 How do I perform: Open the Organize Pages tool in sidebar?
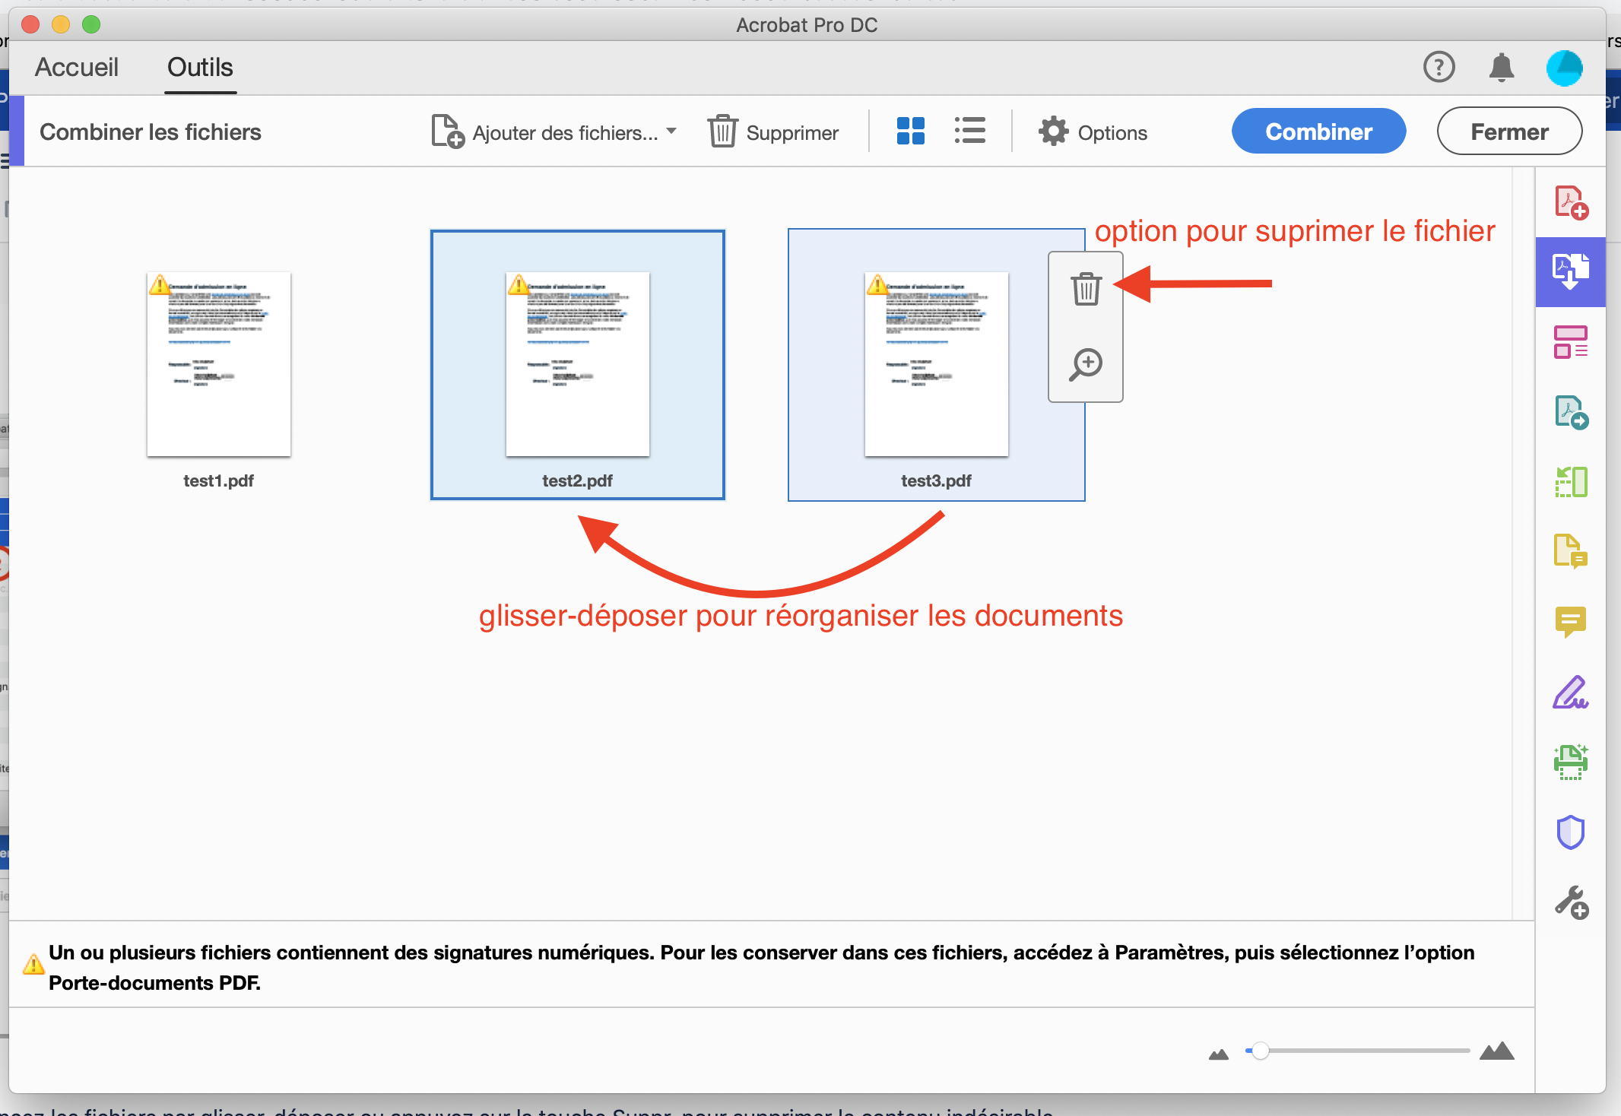[1571, 342]
